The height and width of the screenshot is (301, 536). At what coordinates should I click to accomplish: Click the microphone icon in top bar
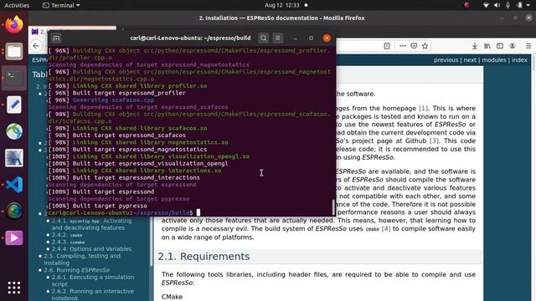(x=508, y=5)
